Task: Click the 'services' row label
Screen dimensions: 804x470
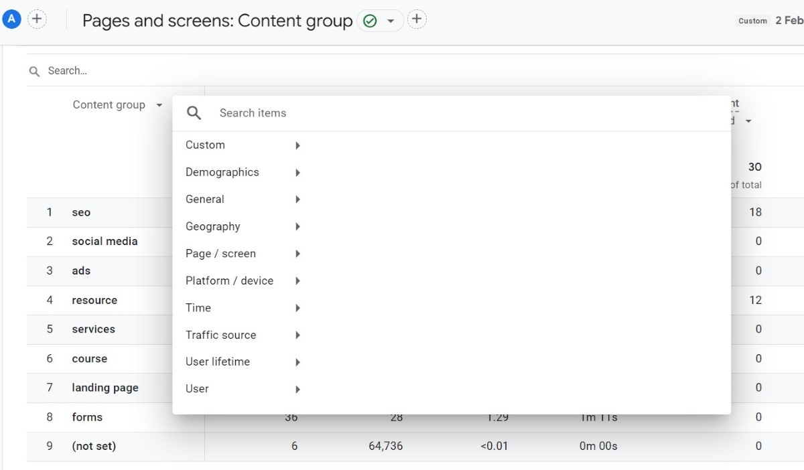Action: 93,329
